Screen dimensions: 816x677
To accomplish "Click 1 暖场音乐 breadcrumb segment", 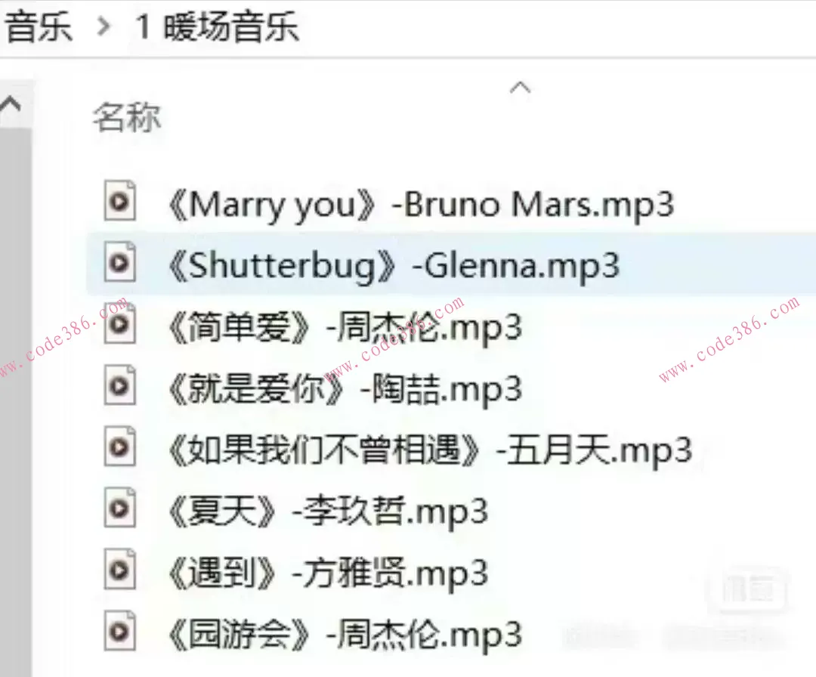I will (x=217, y=26).
